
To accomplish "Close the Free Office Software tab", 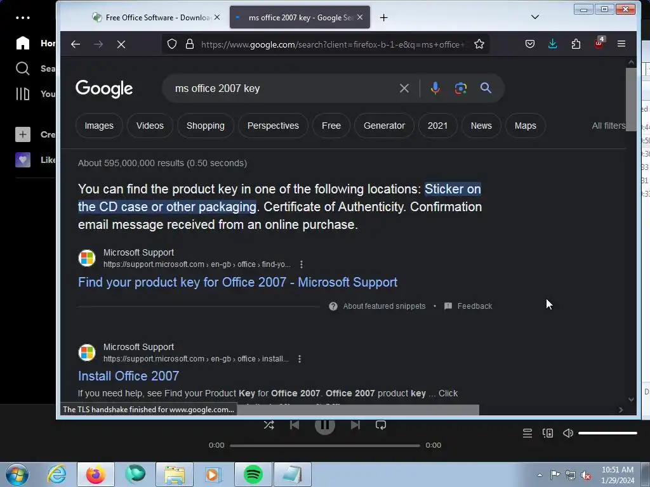I will 217,17.
